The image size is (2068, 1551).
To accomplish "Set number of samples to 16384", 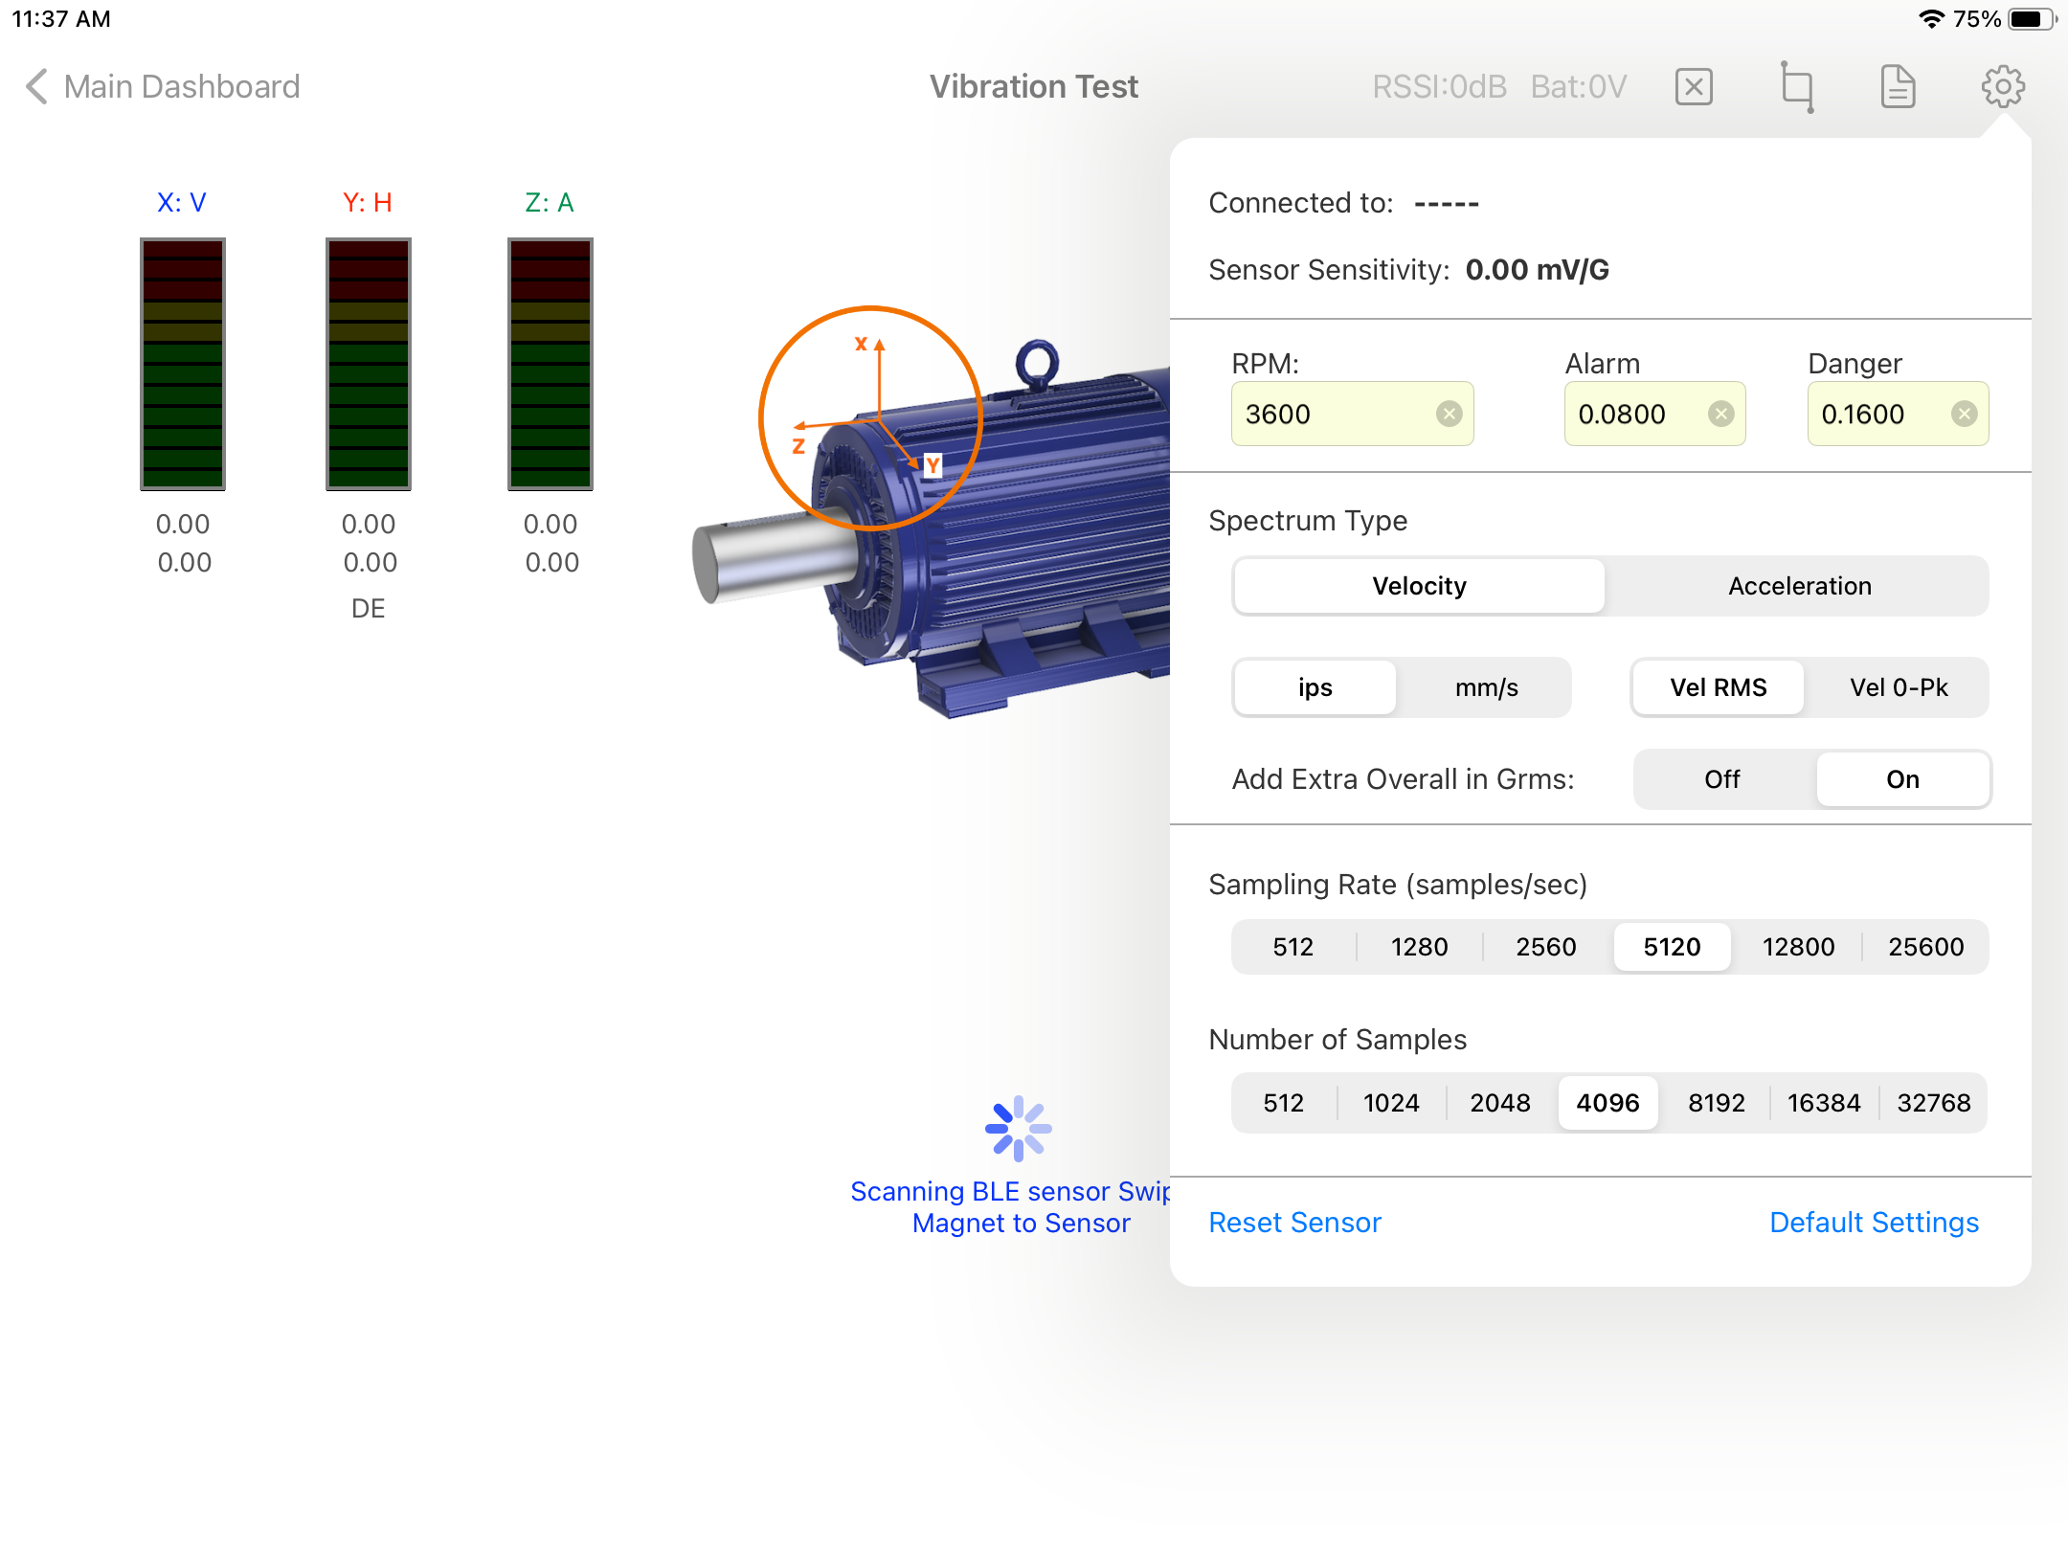I will (x=1824, y=1103).
